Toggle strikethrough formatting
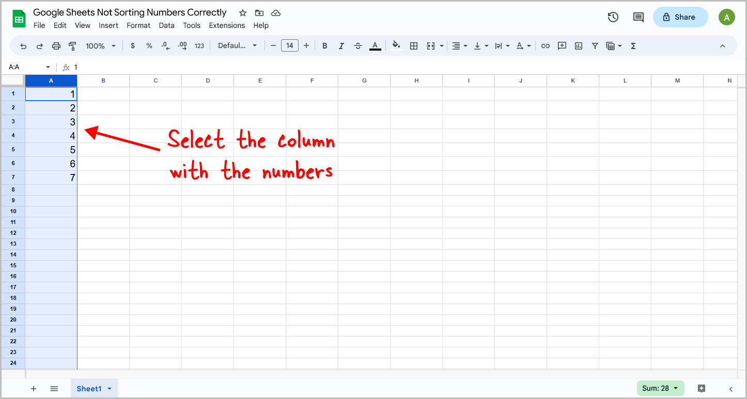 pyautogui.click(x=358, y=46)
